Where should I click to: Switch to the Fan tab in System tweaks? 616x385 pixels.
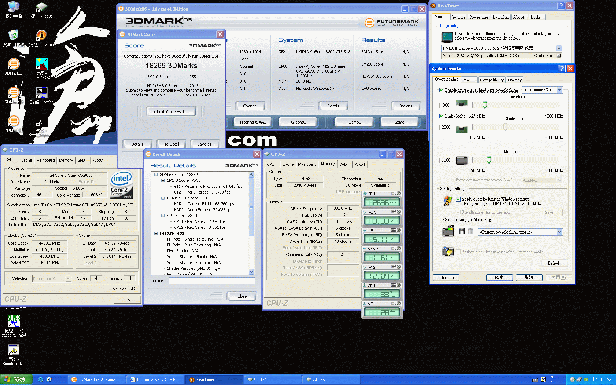point(469,80)
